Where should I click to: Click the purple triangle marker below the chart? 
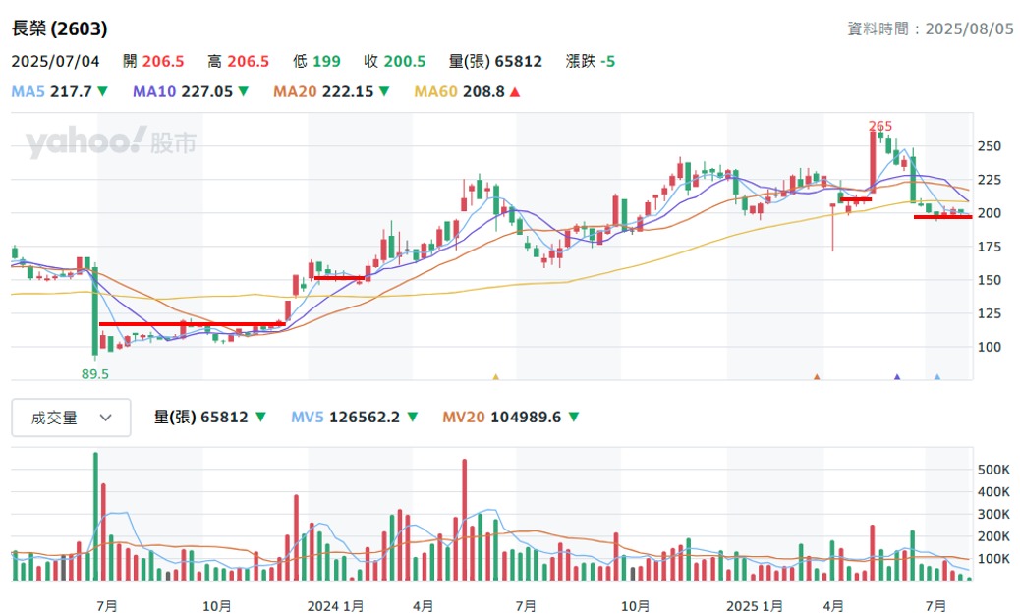(x=897, y=376)
